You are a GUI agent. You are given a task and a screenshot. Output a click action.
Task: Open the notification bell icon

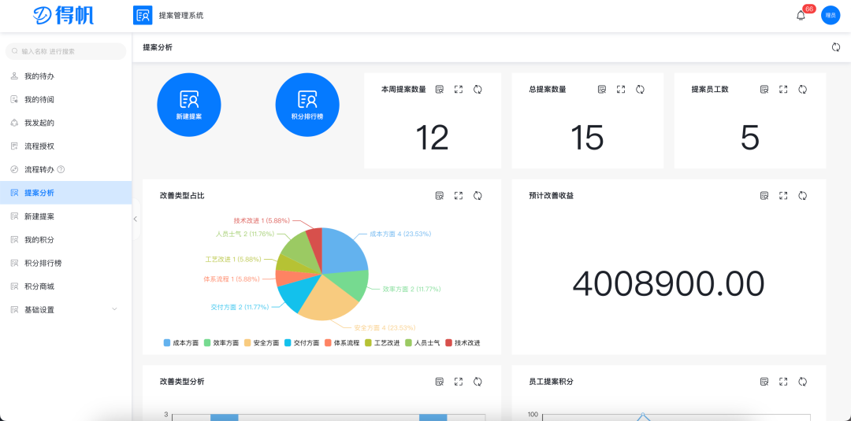801,16
